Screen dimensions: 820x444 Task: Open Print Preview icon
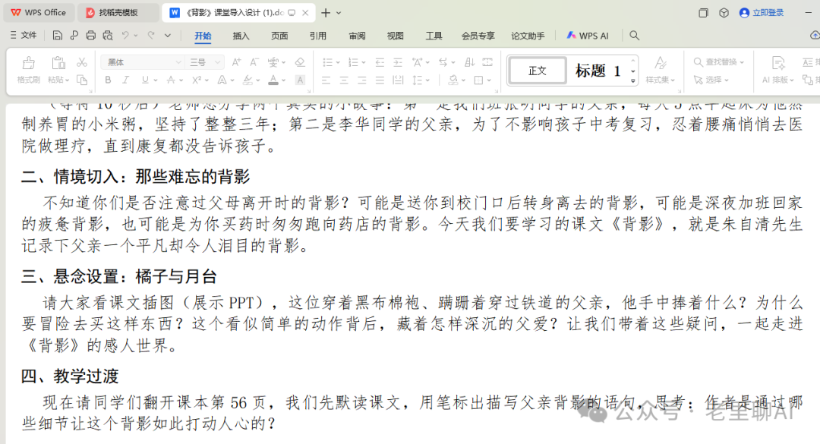pos(108,36)
